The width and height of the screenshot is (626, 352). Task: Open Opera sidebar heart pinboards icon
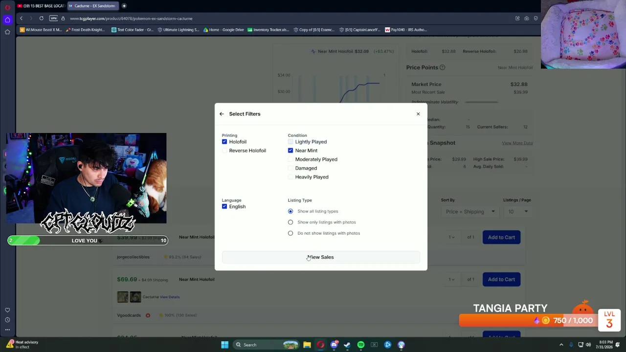[7, 310]
